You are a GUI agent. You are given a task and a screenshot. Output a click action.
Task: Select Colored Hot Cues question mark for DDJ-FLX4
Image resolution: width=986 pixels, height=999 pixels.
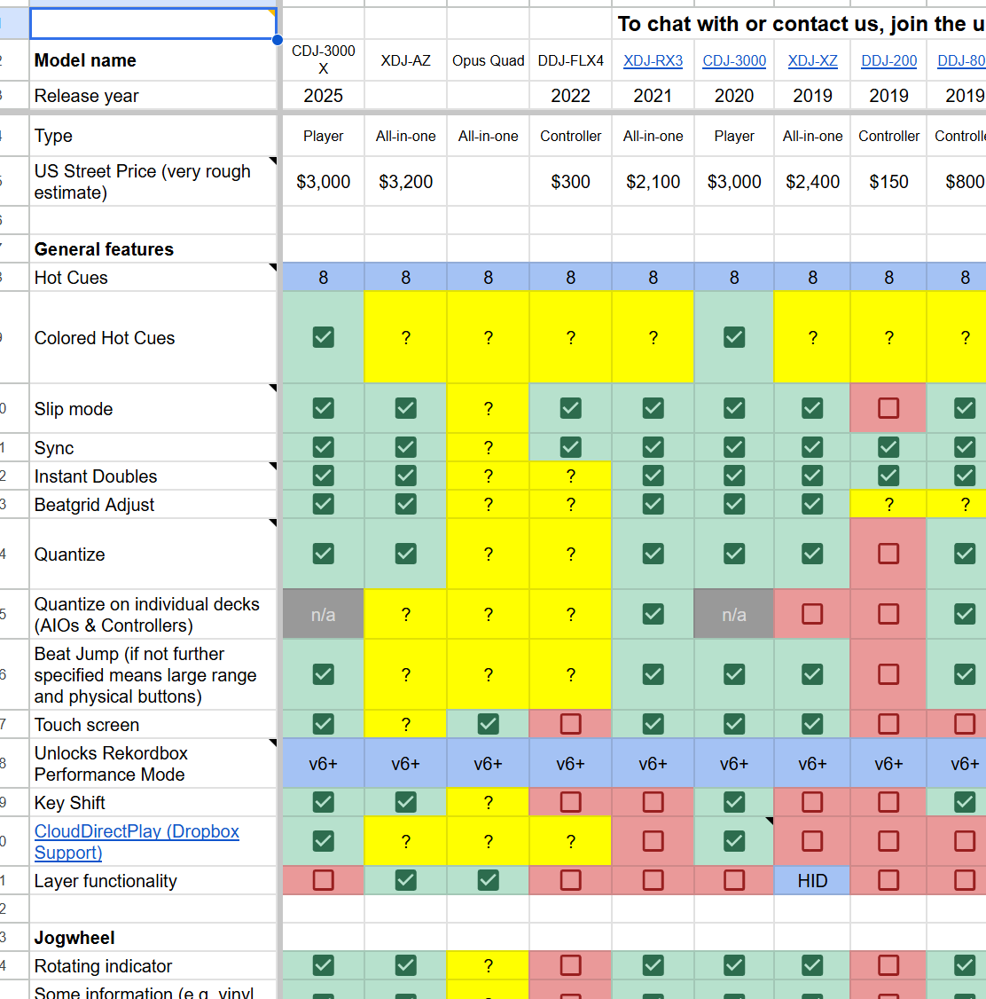pyautogui.click(x=570, y=337)
